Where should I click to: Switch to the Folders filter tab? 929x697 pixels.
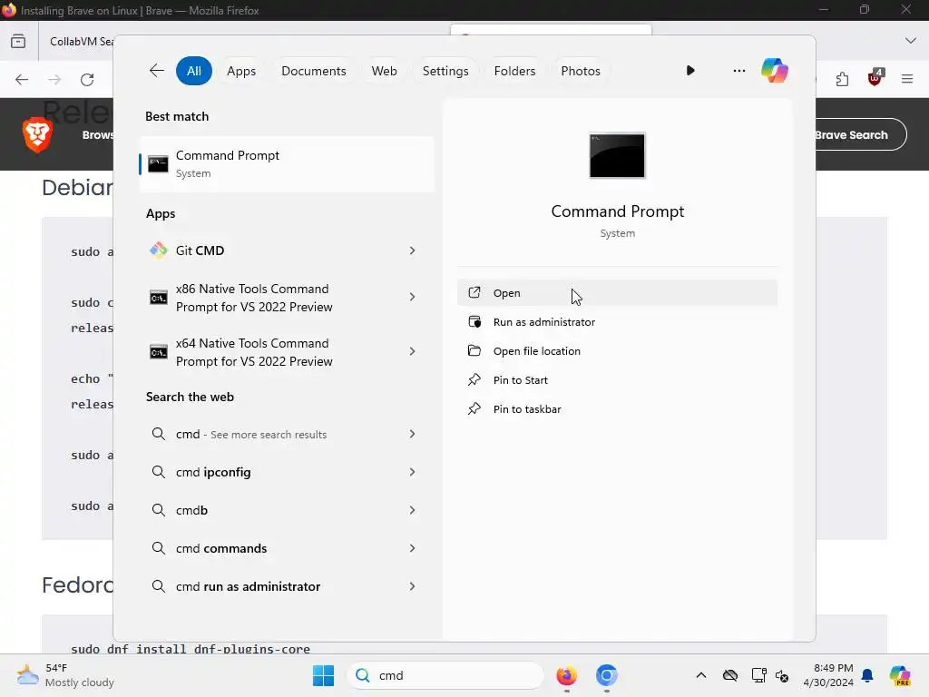tap(514, 71)
